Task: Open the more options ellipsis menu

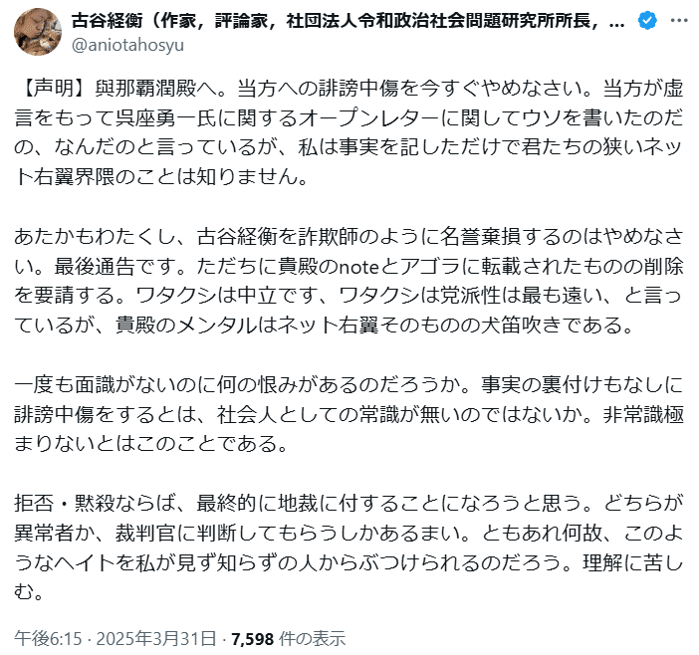Action: (677, 22)
